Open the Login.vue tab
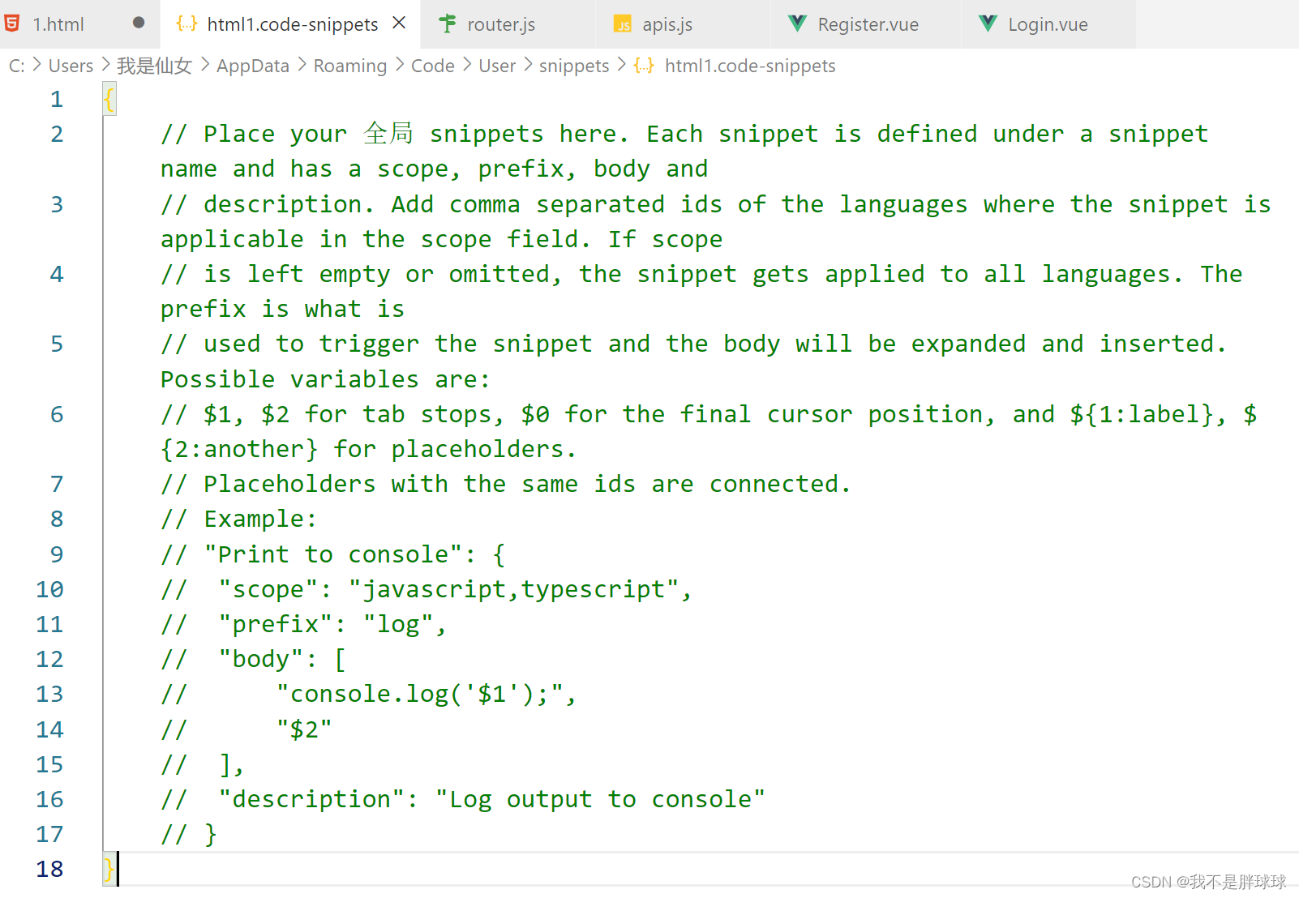The height and width of the screenshot is (898, 1299). coord(1048,24)
